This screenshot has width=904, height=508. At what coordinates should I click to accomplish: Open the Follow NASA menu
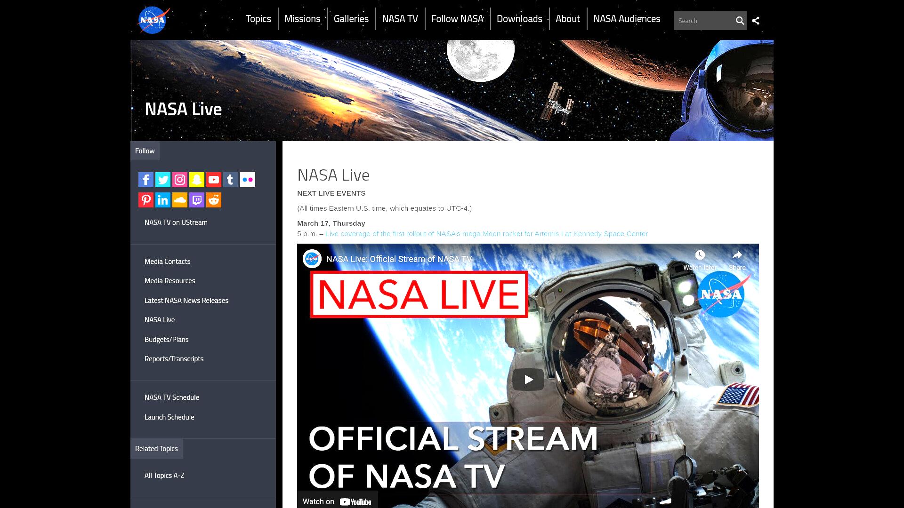pyautogui.click(x=458, y=19)
